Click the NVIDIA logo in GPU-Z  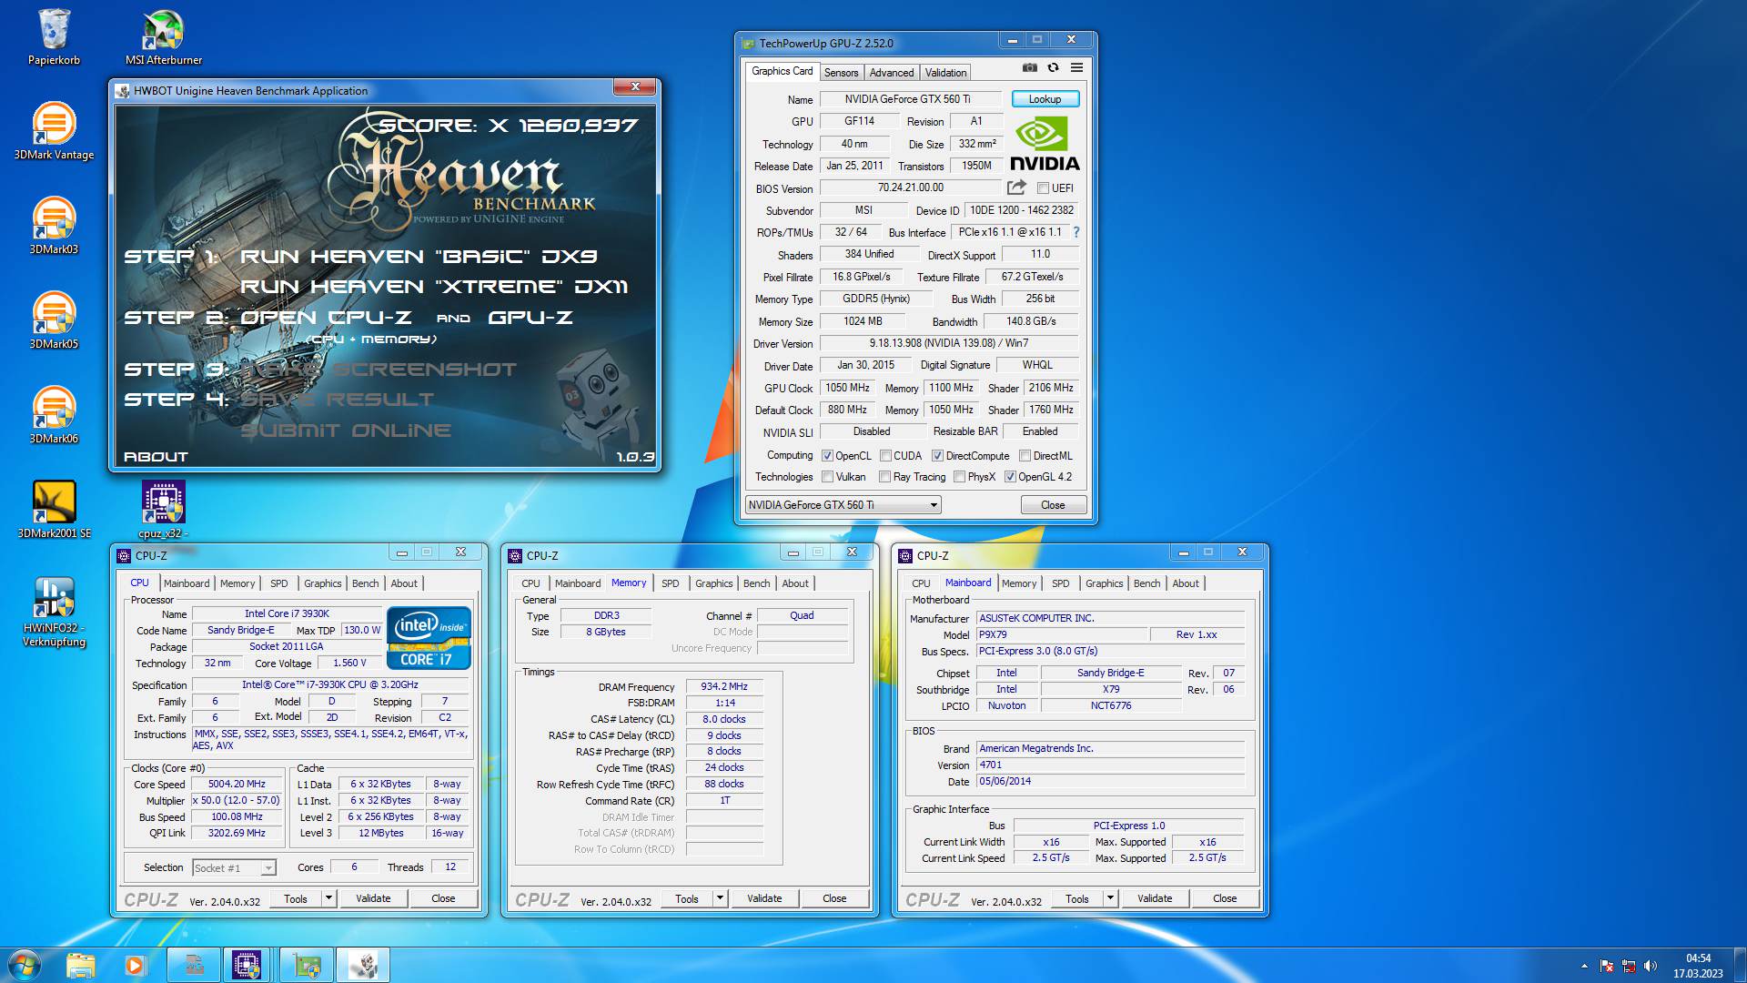(x=1045, y=144)
